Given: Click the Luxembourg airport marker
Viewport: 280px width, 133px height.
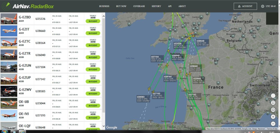Looking at the screenshot, I should point(247,52).
